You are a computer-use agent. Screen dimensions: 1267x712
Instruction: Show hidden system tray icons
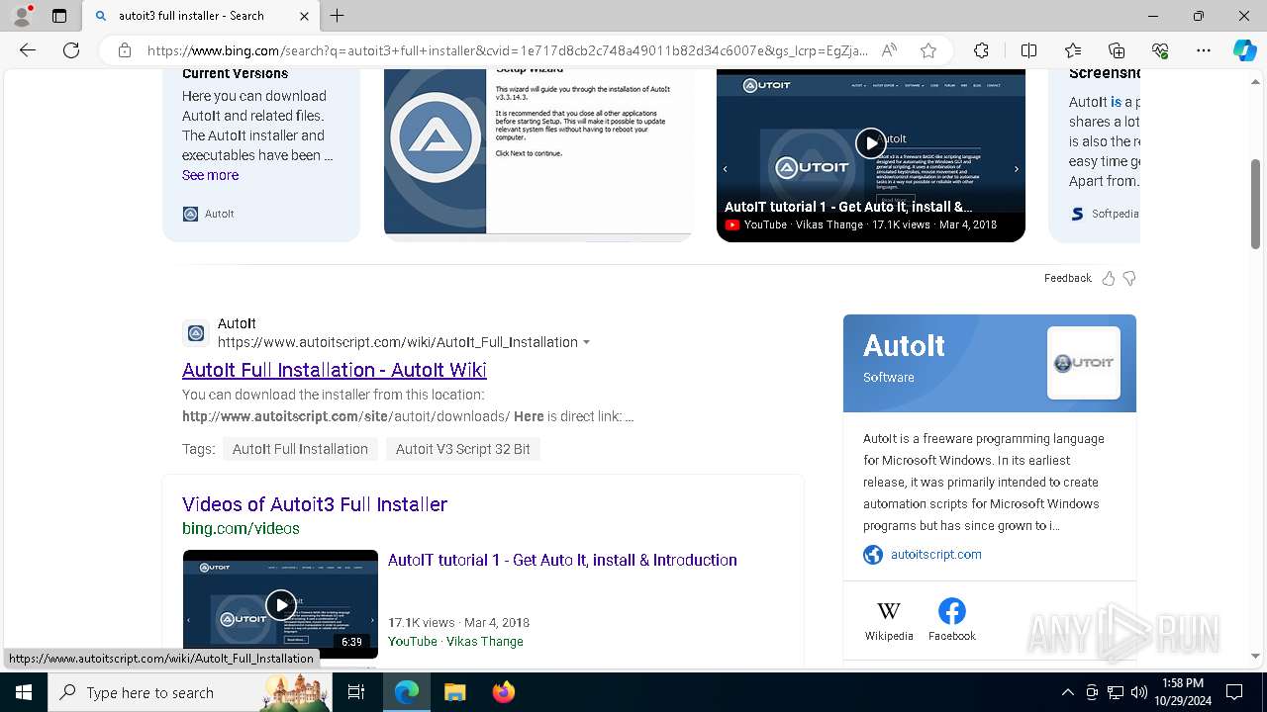[x=1067, y=692]
